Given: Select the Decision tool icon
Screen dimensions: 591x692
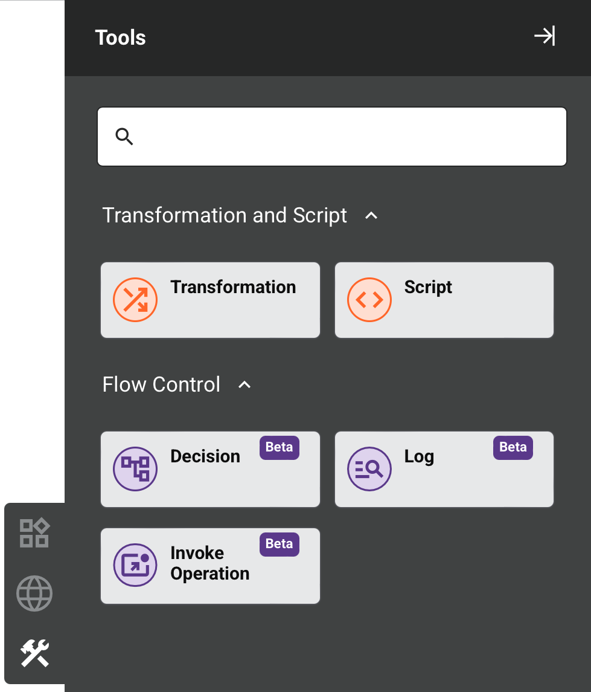Looking at the screenshot, I should click(x=135, y=468).
